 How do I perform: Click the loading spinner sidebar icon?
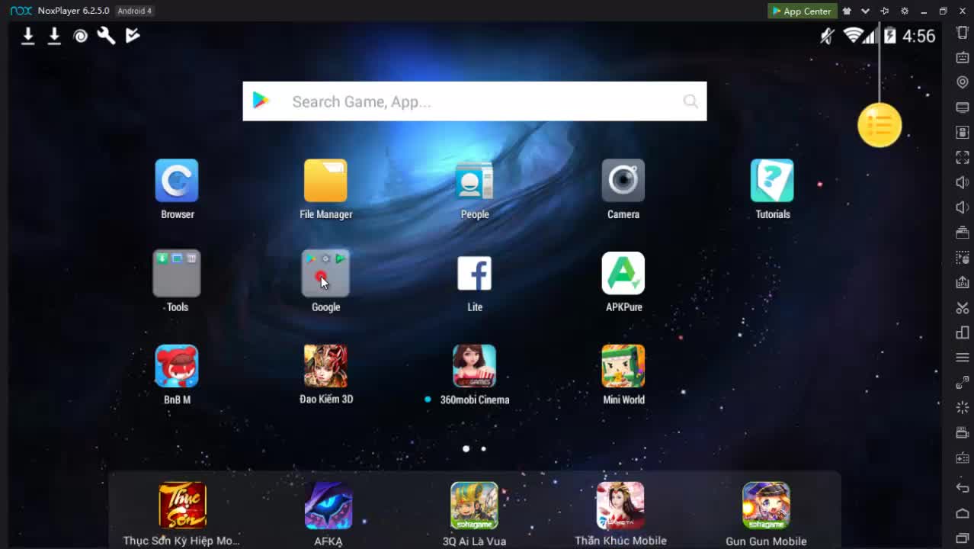[x=963, y=408]
